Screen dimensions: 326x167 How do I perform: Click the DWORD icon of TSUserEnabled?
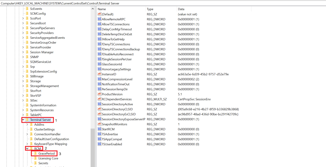[99, 144]
